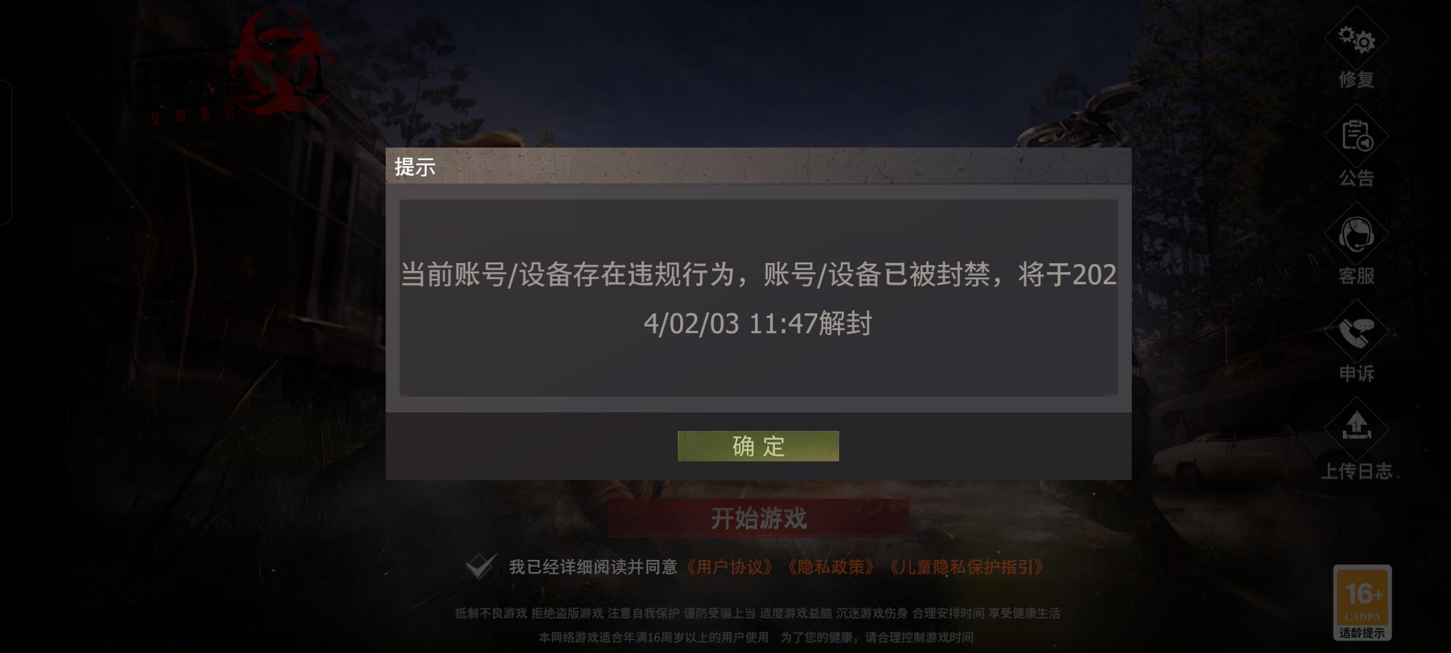Click the 公告 label text
This screenshot has width=1451, height=653.
coord(1356,178)
